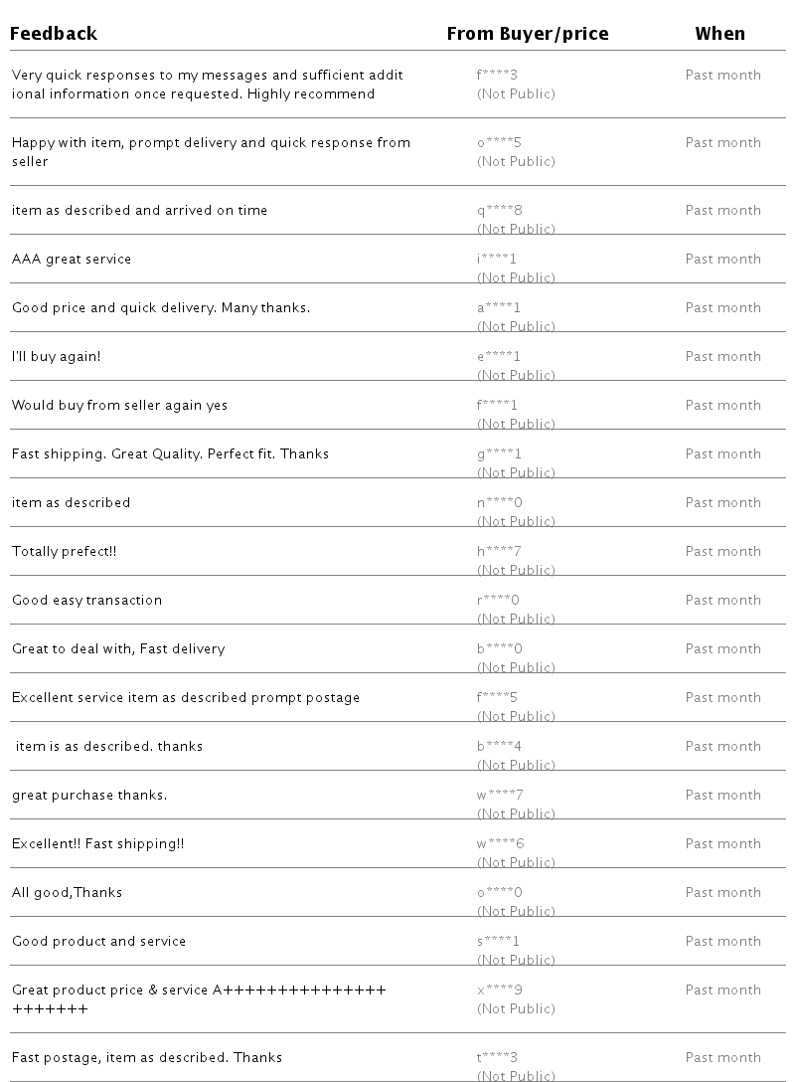Click the "Good easy transaction" feedback comment

(86, 600)
